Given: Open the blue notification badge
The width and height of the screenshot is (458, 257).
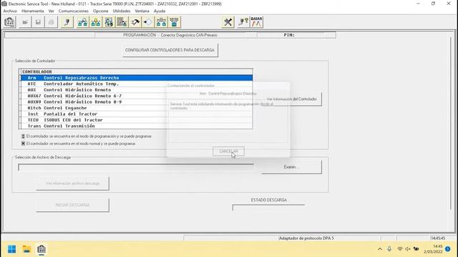Looking at the screenshot, I should click(447, 249).
